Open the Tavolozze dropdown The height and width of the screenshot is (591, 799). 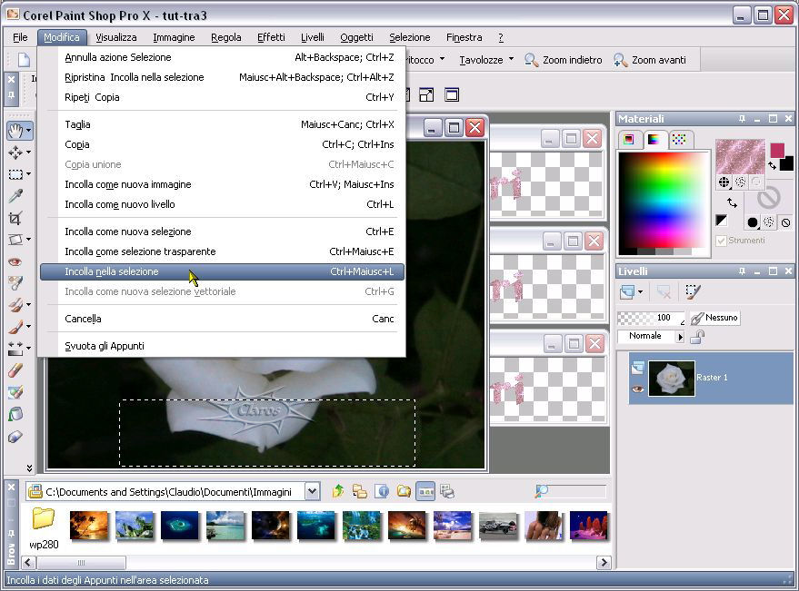click(486, 60)
